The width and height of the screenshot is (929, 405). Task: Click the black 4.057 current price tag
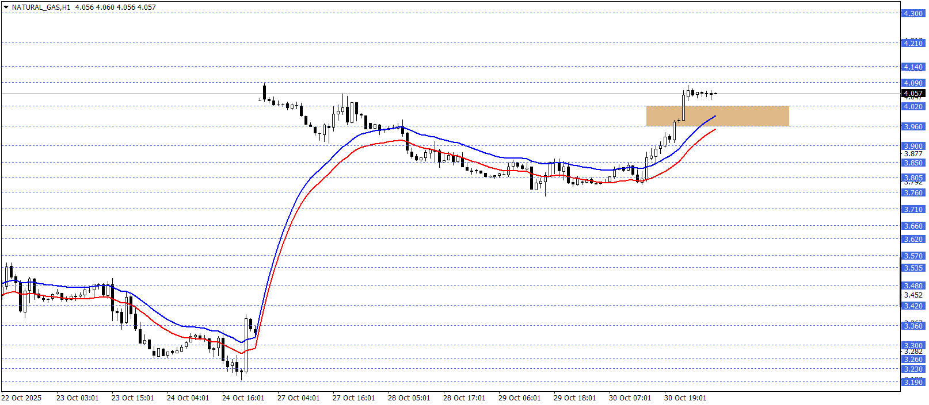pos(913,93)
